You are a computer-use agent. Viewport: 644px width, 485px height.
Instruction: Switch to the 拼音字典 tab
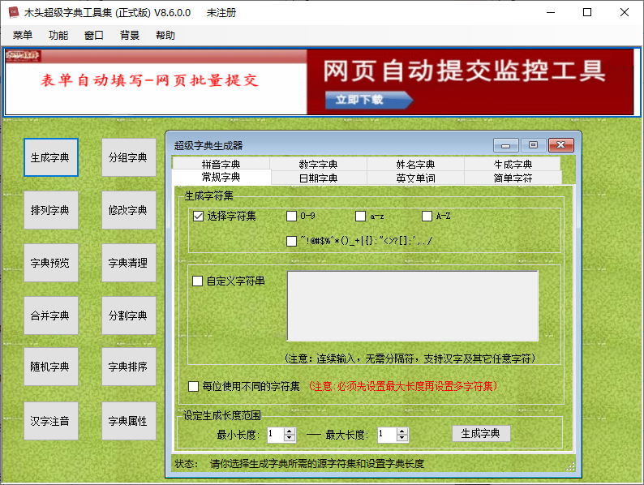click(221, 164)
